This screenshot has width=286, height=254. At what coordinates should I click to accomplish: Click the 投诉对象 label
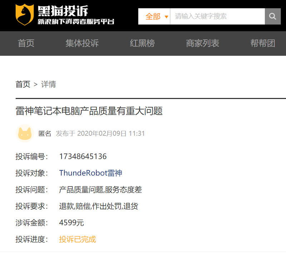coord(32,173)
